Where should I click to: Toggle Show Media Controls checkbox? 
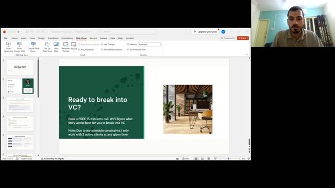point(102,50)
